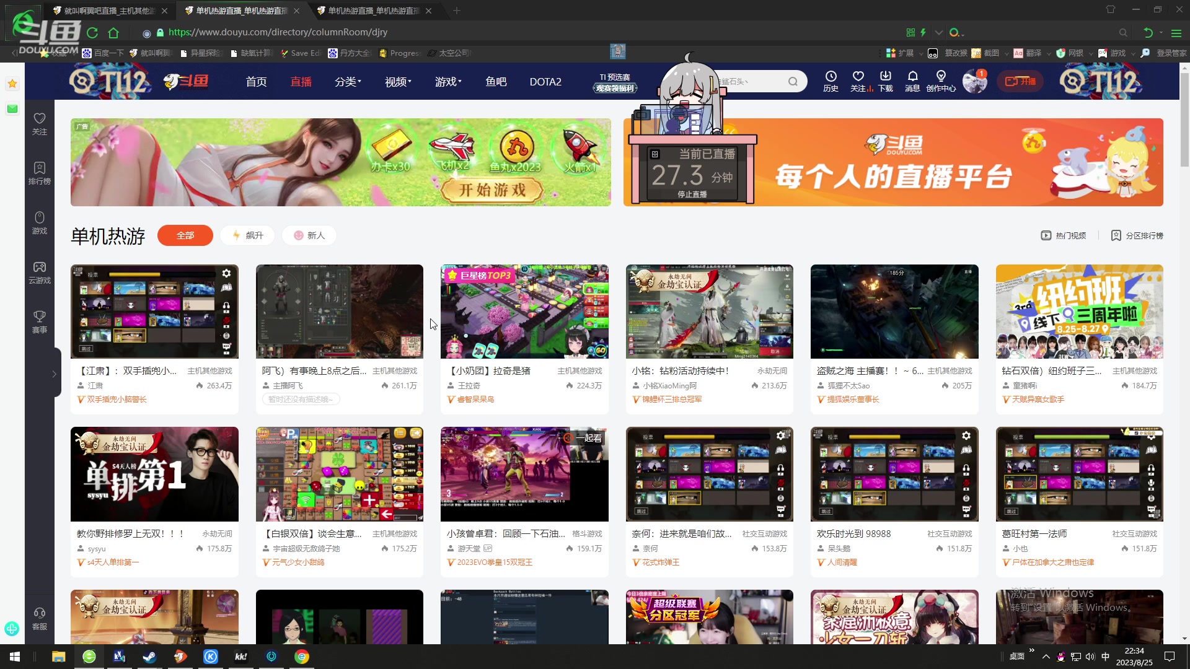The width and height of the screenshot is (1190, 669).
Task: Open 赛事 in the left sidebar
Action: pyautogui.click(x=40, y=322)
